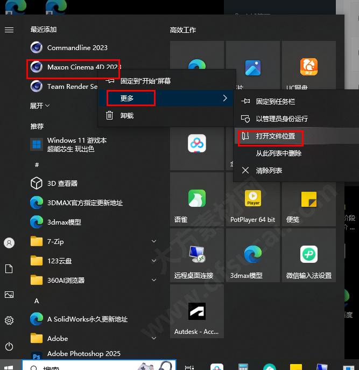Open Documents icon in Start sidebar

click(9, 269)
